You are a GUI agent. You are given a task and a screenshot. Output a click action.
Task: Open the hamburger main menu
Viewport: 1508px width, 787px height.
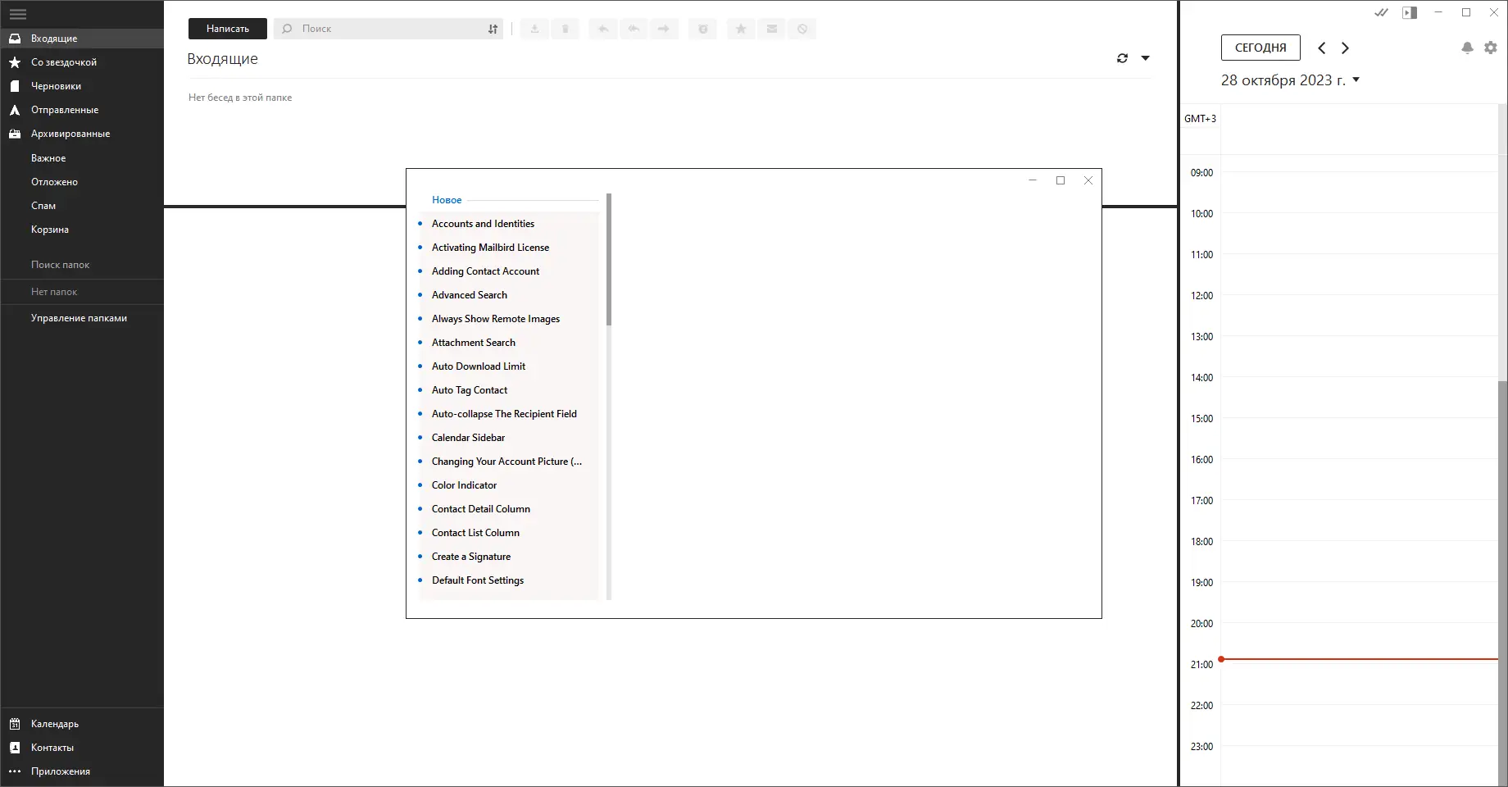[18, 14]
